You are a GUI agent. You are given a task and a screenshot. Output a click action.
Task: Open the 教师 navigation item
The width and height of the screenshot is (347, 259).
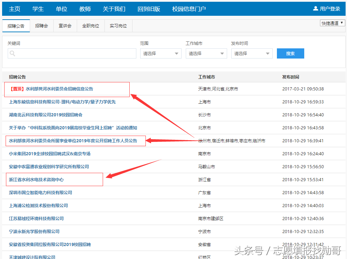pos(85,9)
